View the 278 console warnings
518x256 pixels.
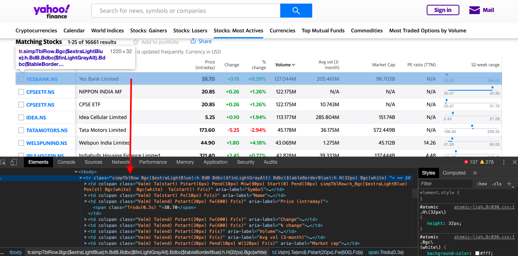pos(484,162)
